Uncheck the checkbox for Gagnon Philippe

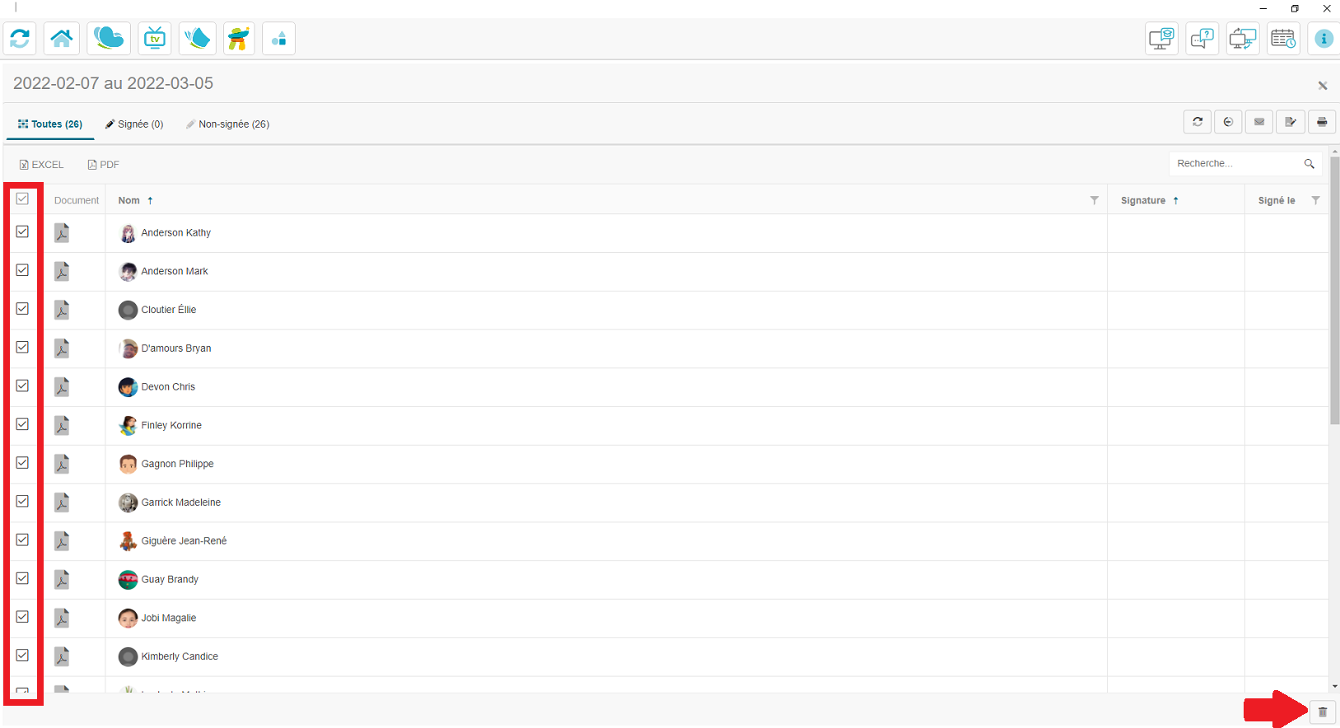(x=22, y=463)
